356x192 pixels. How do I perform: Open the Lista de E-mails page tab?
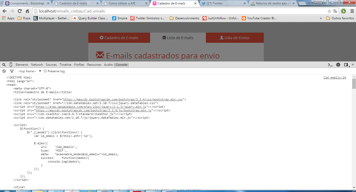[x=178, y=38]
